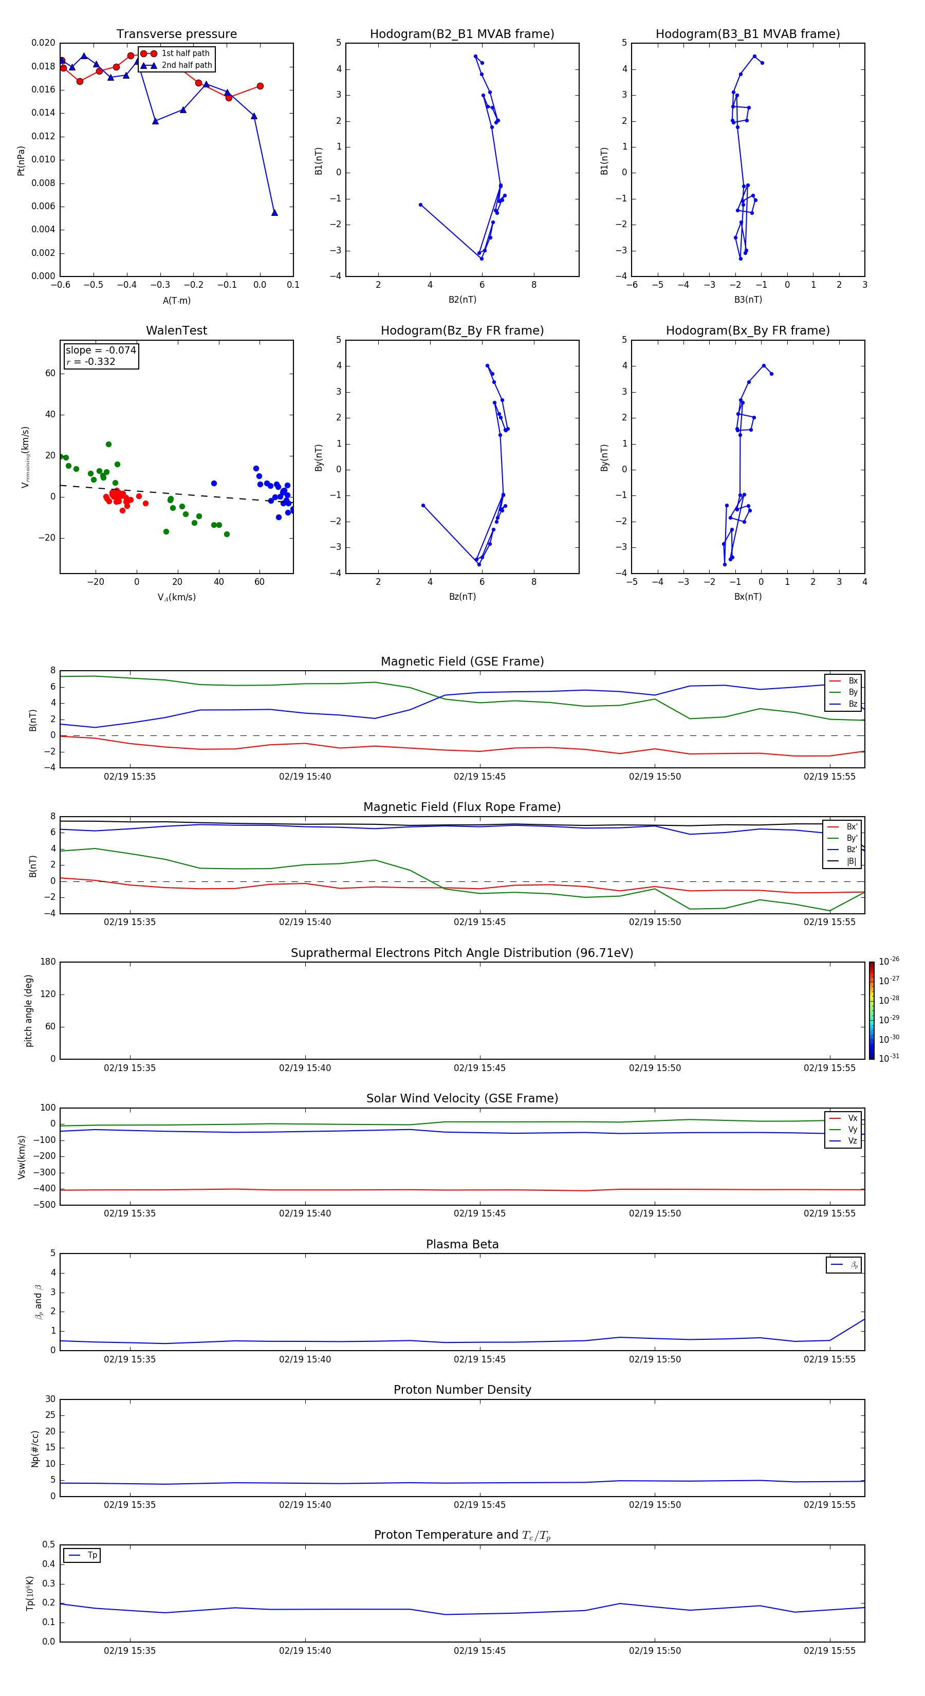Click the 'Bz' legend entry in GSE magnetic field plot

[843, 704]
